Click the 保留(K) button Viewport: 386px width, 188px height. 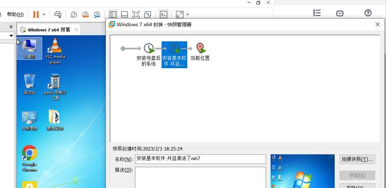[x=357, y=175]
